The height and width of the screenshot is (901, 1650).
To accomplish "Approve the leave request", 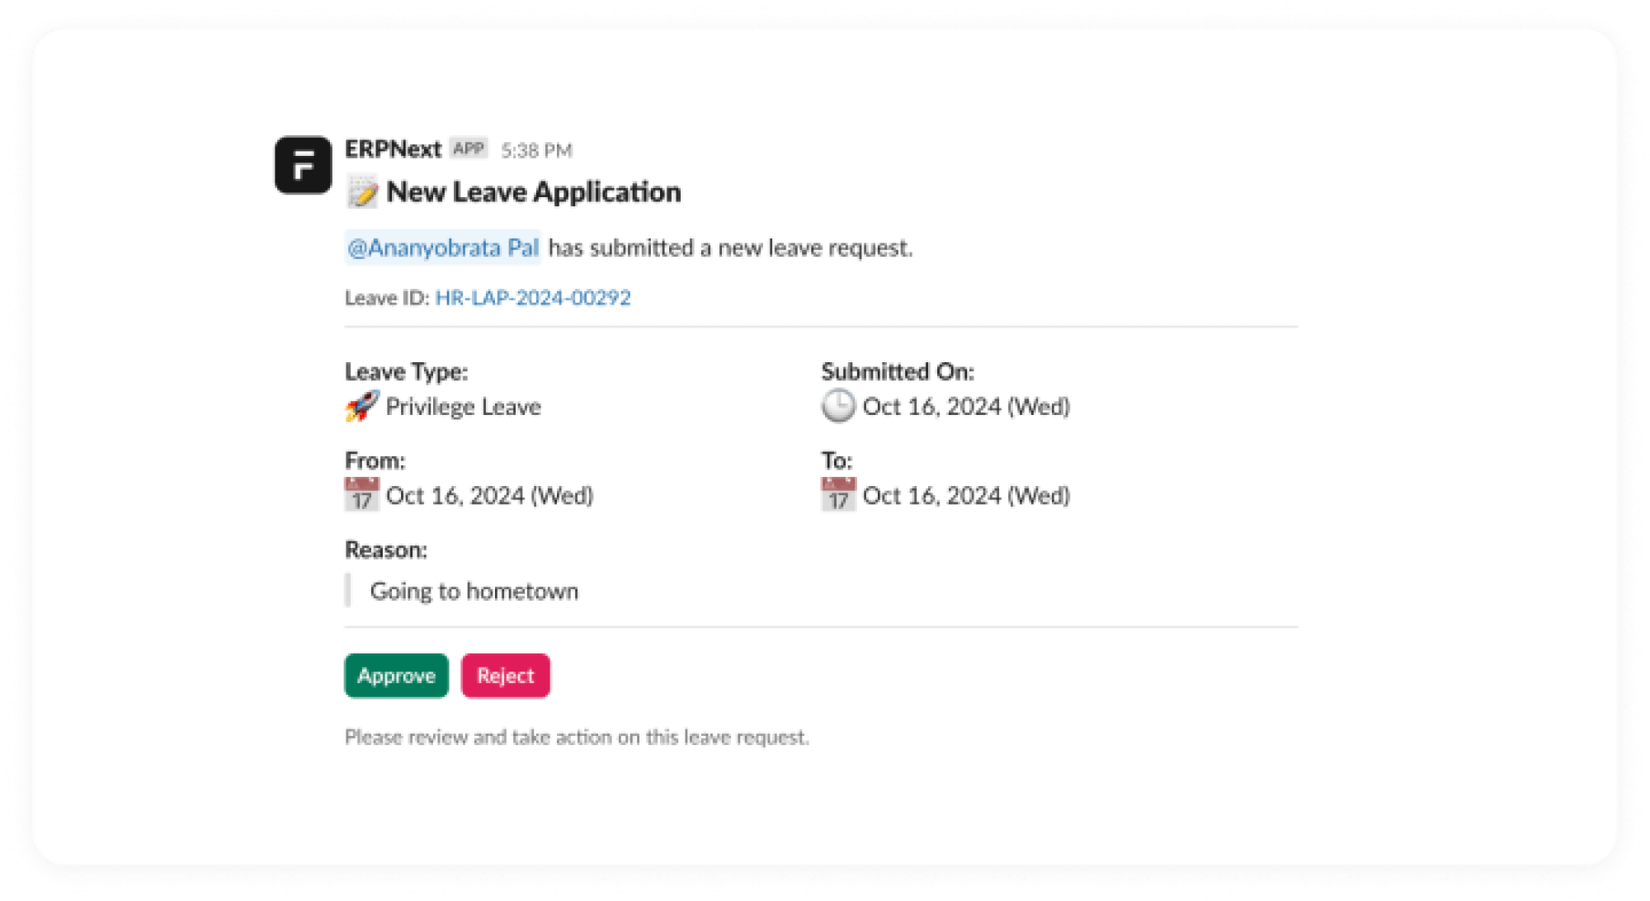I will [x=396, y=675].
